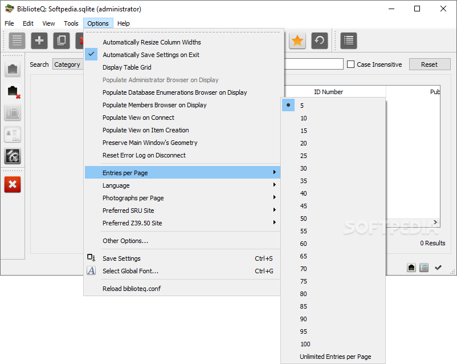Select 40 entries per page
Image resolution: width=457 pixels, height=364 pixels.
[x=333, y=193]
